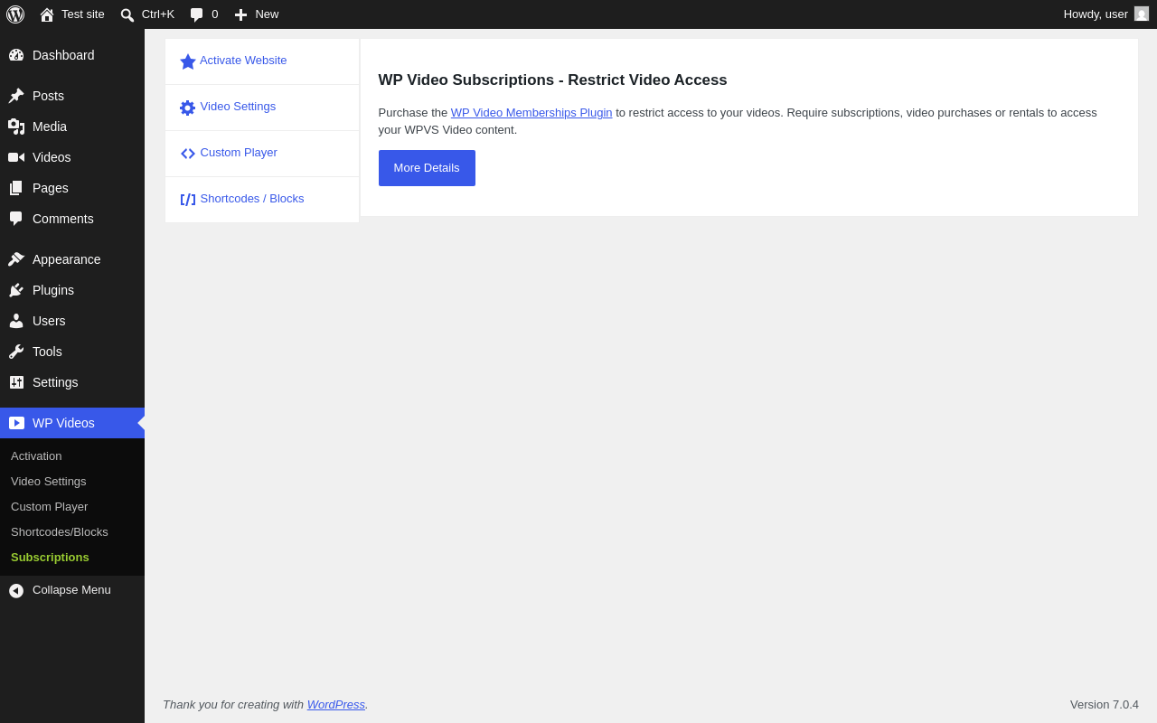Click the user avatar icon
Viewport: 1157px width, 723px height.
click(1142, 14)
